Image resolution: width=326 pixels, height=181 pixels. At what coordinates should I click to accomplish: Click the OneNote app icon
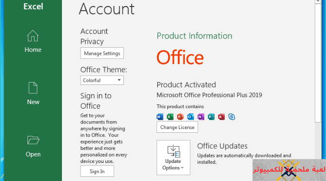tap(201, 117)
